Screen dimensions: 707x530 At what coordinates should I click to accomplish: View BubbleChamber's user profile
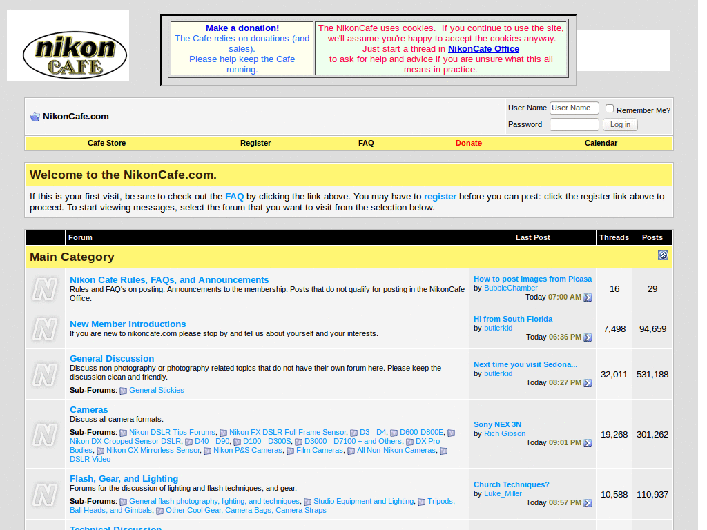click(510, 288)
